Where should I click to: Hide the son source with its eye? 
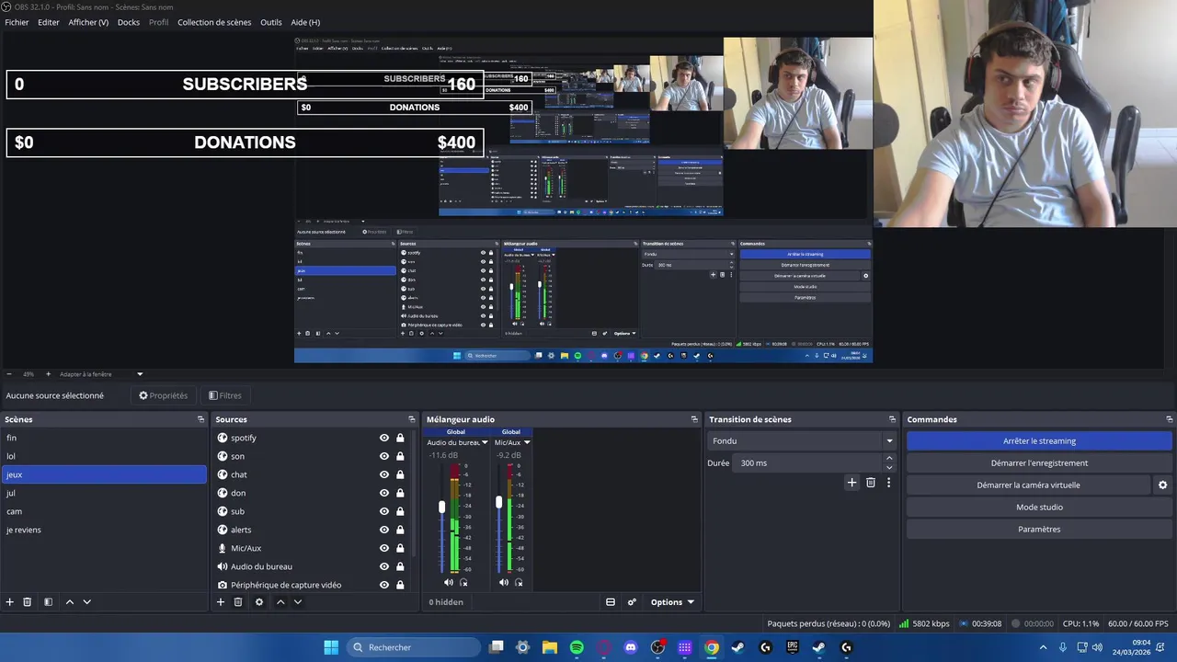pyautogui.click(x=384, y=456)
